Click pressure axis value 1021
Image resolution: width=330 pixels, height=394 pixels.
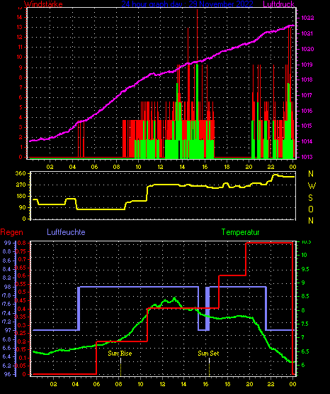(x=307, y=33)
